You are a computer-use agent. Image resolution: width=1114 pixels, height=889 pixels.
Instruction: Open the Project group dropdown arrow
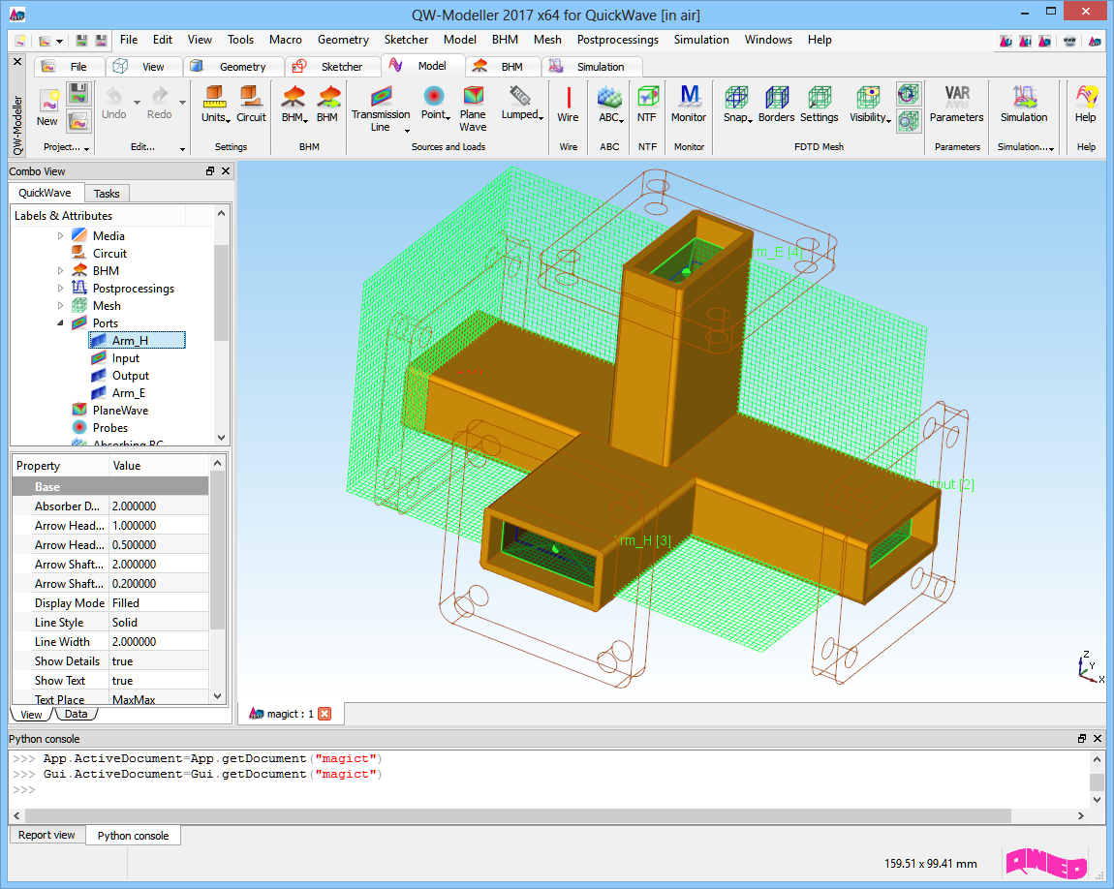[x=86, y=148]
